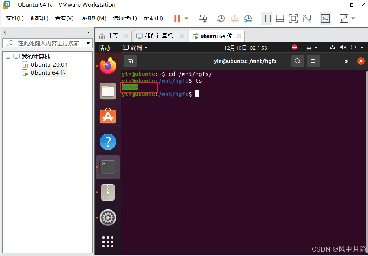Open the stretch display dropdown arrow

pyautogui.click(x=353, y=18)
